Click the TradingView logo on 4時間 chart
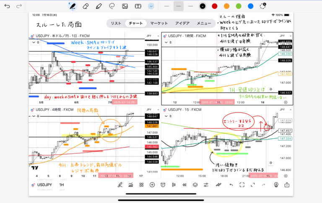The image size is (322, 203). point(35,168)
